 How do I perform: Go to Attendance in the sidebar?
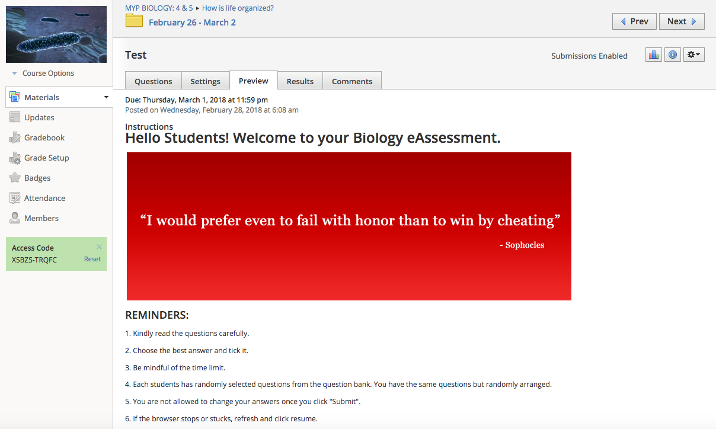click(44, 198)
